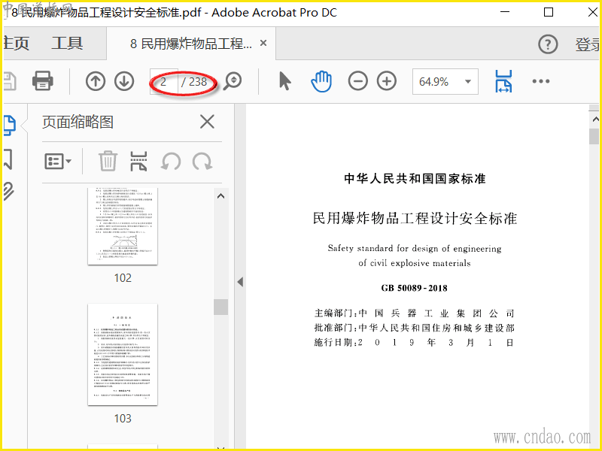This screenshot has height=451, width=602.
Task: Zoom out with the minus button
Action: point(358,81)
